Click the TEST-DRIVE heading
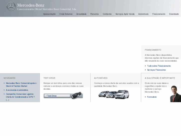This screenshot has width=181, height=136. click(49, 78)
